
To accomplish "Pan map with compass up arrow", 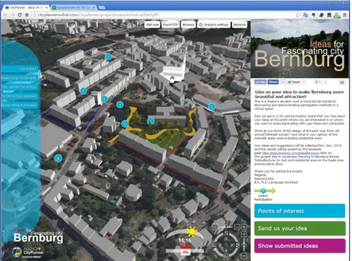I will [x=226, y=239].
